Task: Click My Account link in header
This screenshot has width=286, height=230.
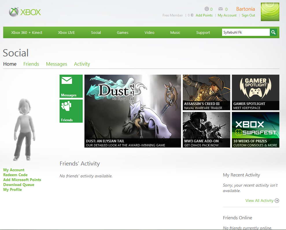Action: click(x=227, y=15)
